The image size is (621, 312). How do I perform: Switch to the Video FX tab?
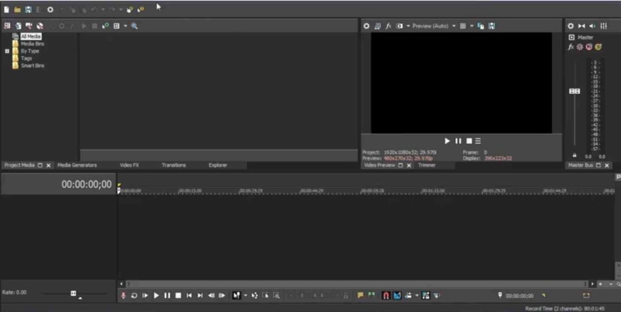tap(129, 165)
